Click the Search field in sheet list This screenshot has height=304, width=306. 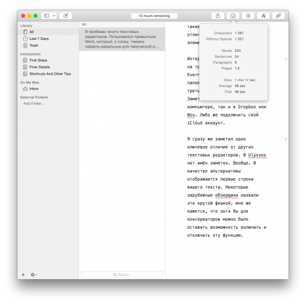pos(122,274)
